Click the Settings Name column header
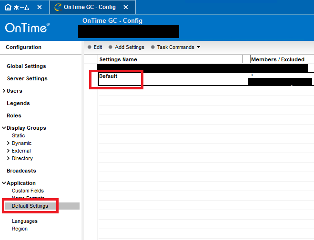 point(118,59)
